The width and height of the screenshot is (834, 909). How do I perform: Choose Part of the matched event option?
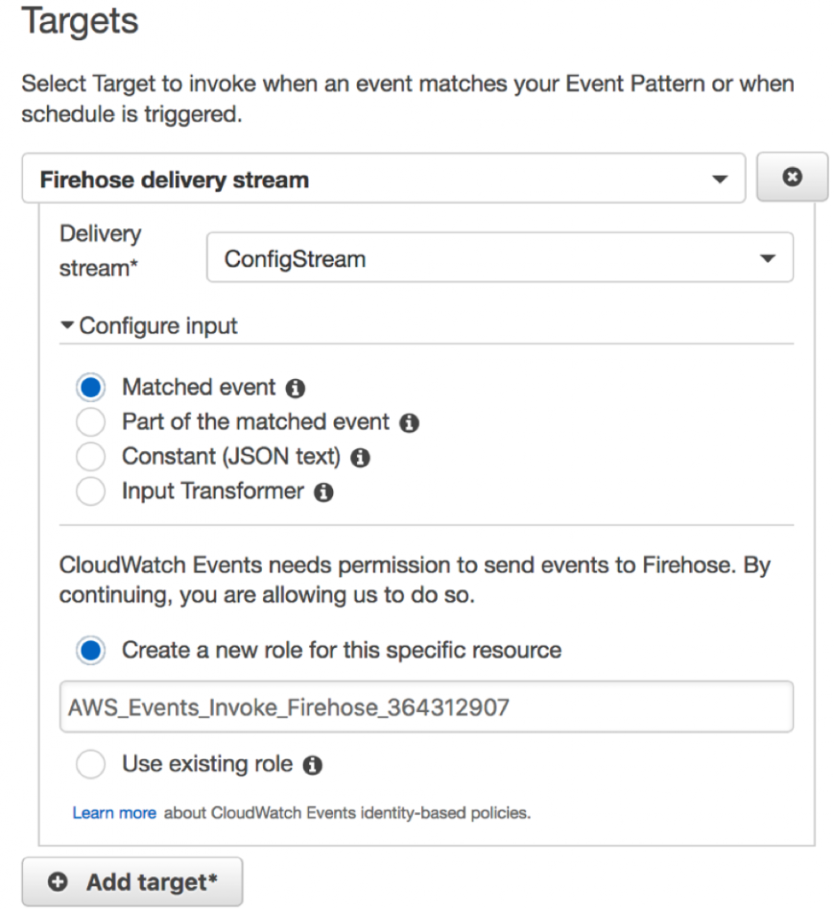click(91, 423)
